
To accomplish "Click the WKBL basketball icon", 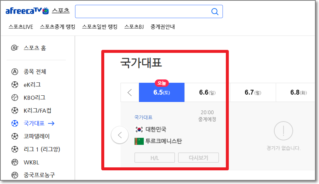I will pyautogui.click(x=15, y=163).
